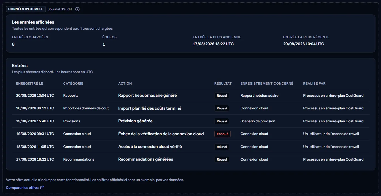Click the ENREGISTRÉ LE column header
Screen dimensions: 381x196
click(x=30, y=83)
